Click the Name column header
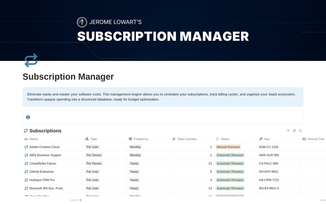This screenshot has width=326, height=204. 31,139
